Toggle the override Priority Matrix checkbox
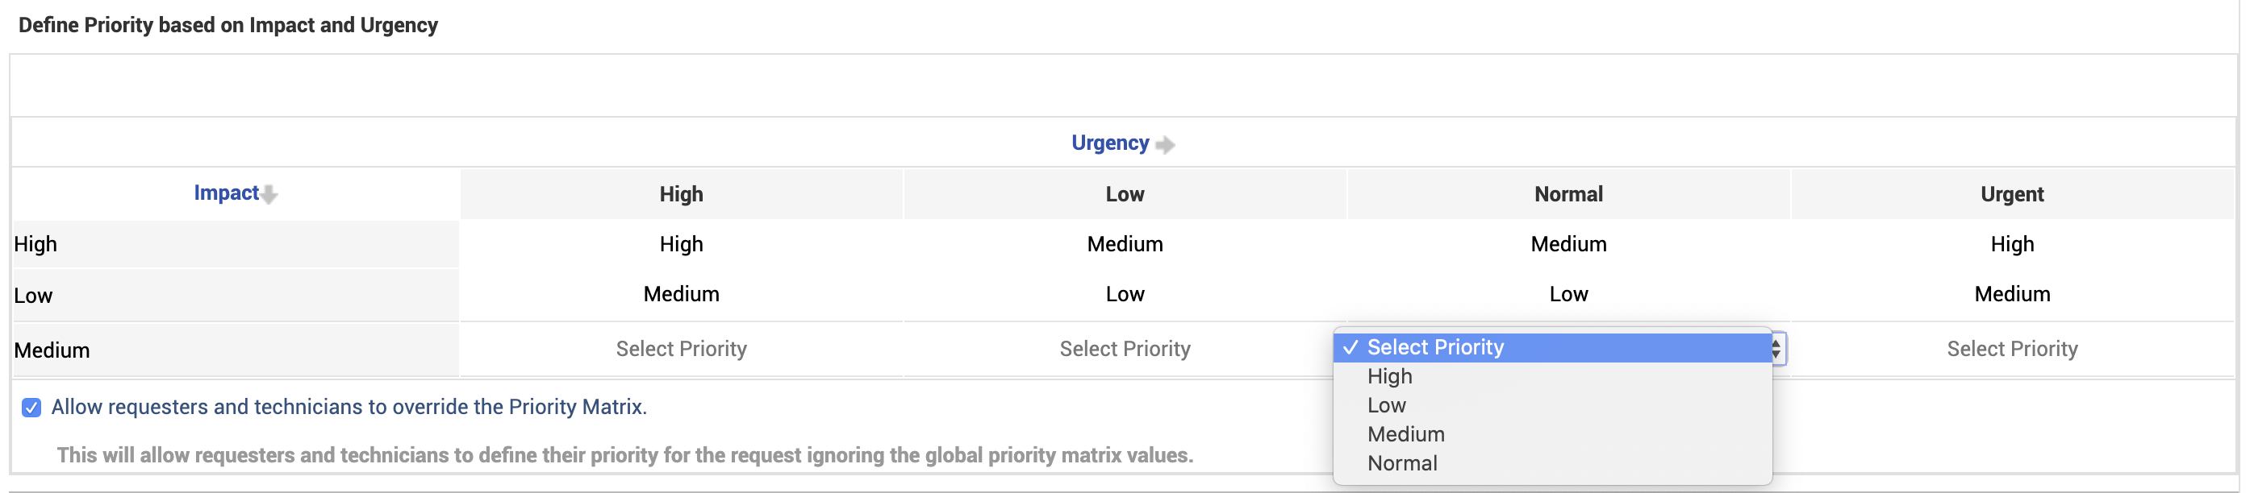Image resolution: width=2250 pixels, height=493 pixels. point(31,408)
